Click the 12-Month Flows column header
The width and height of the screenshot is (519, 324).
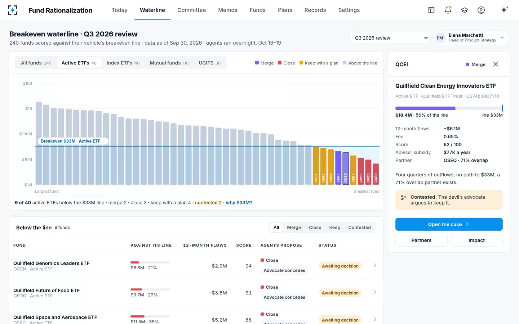(205, 246)
